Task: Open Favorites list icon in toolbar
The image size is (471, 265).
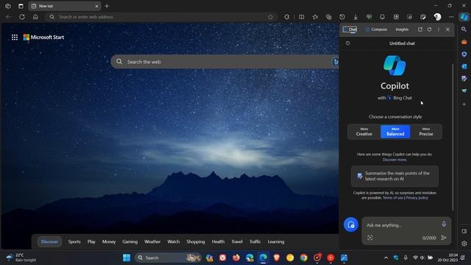Action: click(x=315, y=17)
